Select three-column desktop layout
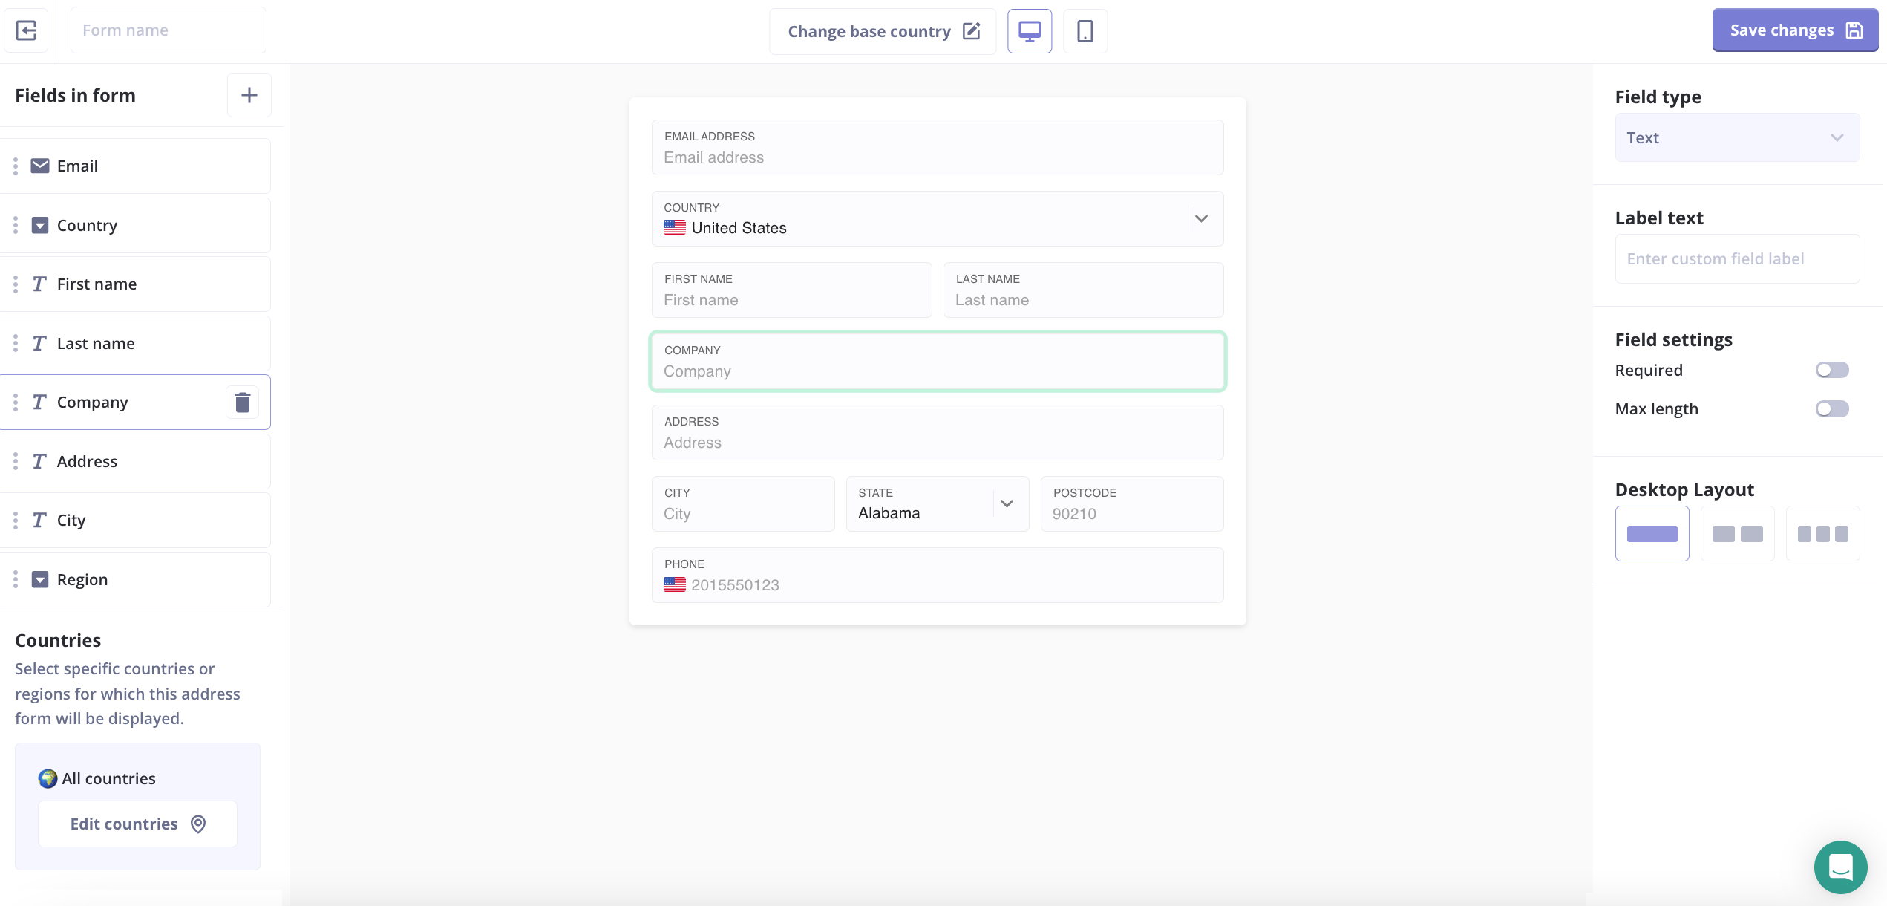The width and height of the screenshot is (1887, 906). pos(1822,533)
